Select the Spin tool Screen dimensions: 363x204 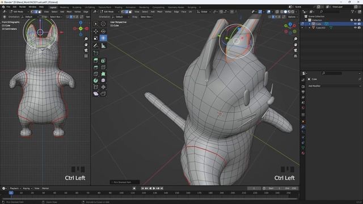[96, 80]
